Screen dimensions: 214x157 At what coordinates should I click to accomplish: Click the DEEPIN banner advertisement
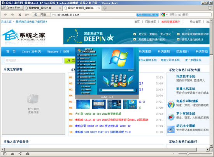136,36
